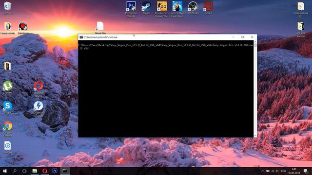Image resolution: width=312 pixels, height=175 pixels.
Task: Open the Recycle Bin desktop icon
Action: click(x=8, y=8)
